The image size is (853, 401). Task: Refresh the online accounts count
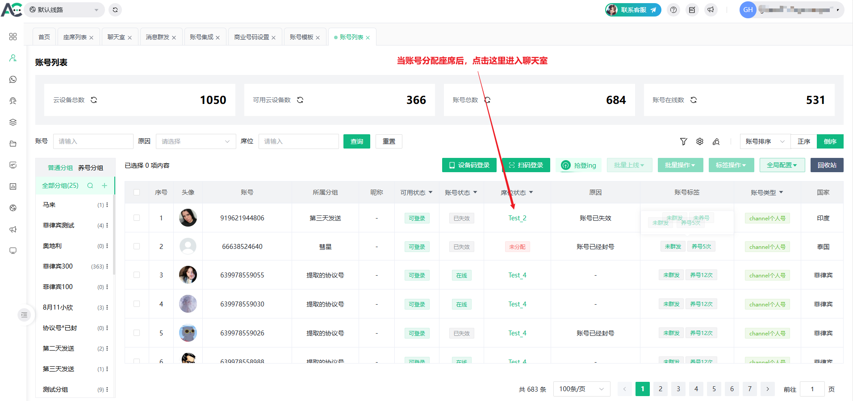(x=694, y=100)
